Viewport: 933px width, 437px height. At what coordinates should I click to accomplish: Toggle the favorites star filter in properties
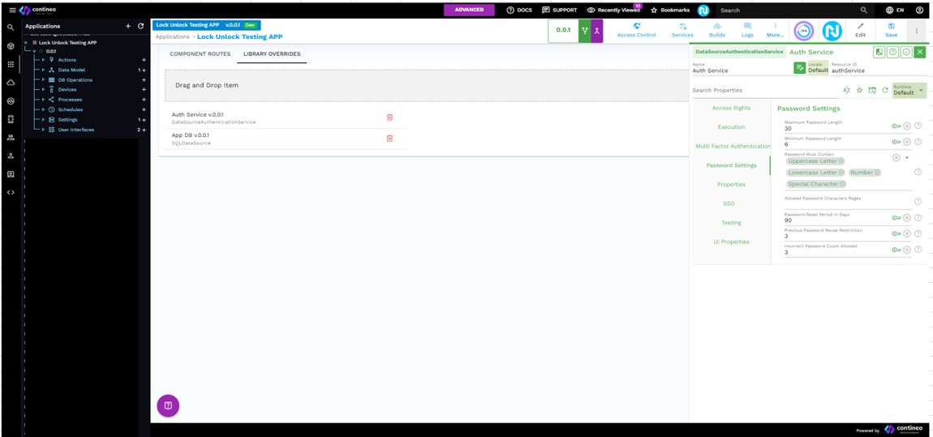pos(859,90)
